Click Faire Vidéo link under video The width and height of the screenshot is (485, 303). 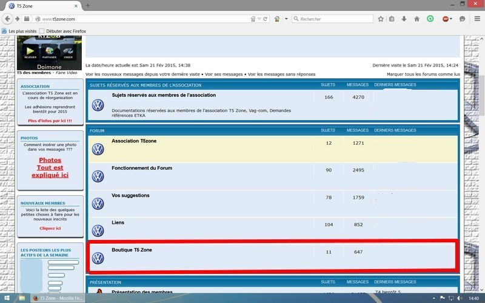pyautogui.click(x=67, y=73)
